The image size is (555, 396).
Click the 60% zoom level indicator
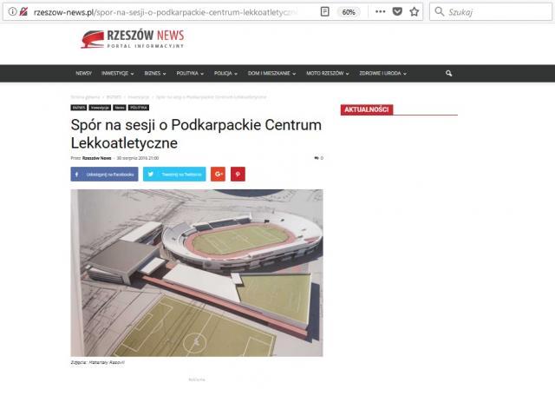[x=349, y=12]
